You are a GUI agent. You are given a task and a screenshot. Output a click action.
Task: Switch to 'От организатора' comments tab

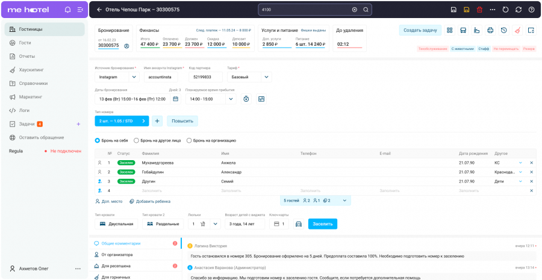coord(117,254)
